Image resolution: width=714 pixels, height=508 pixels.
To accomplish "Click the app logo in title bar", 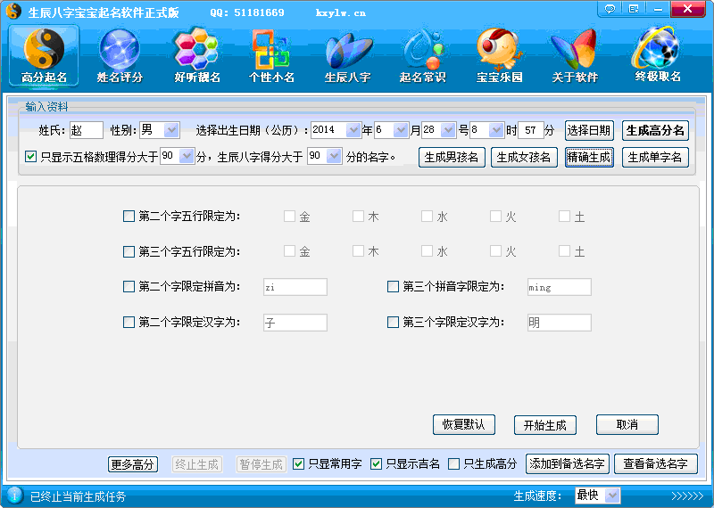I will pyautogui.click(x=13, y=12).
